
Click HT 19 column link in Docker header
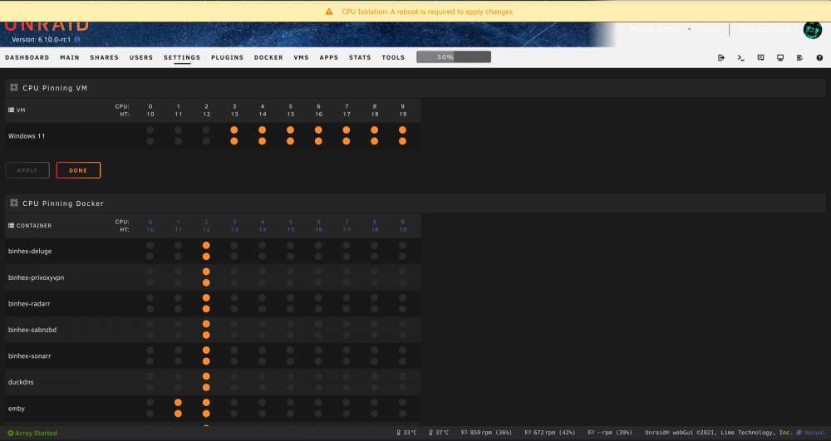point(403,230)
